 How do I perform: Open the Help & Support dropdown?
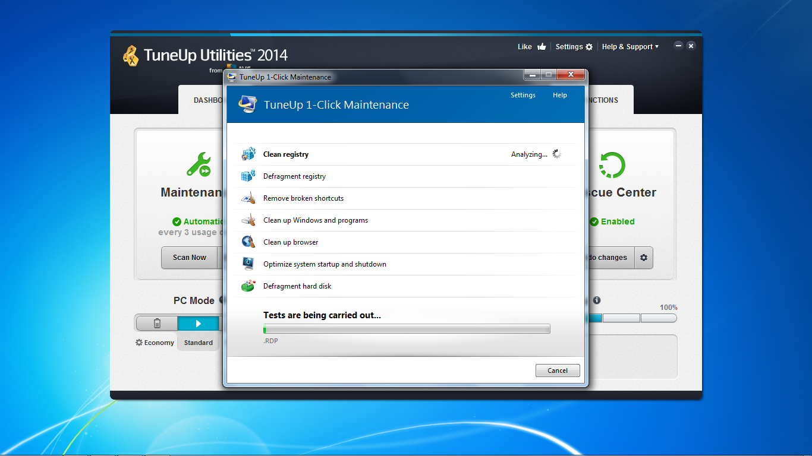[630, 47]
